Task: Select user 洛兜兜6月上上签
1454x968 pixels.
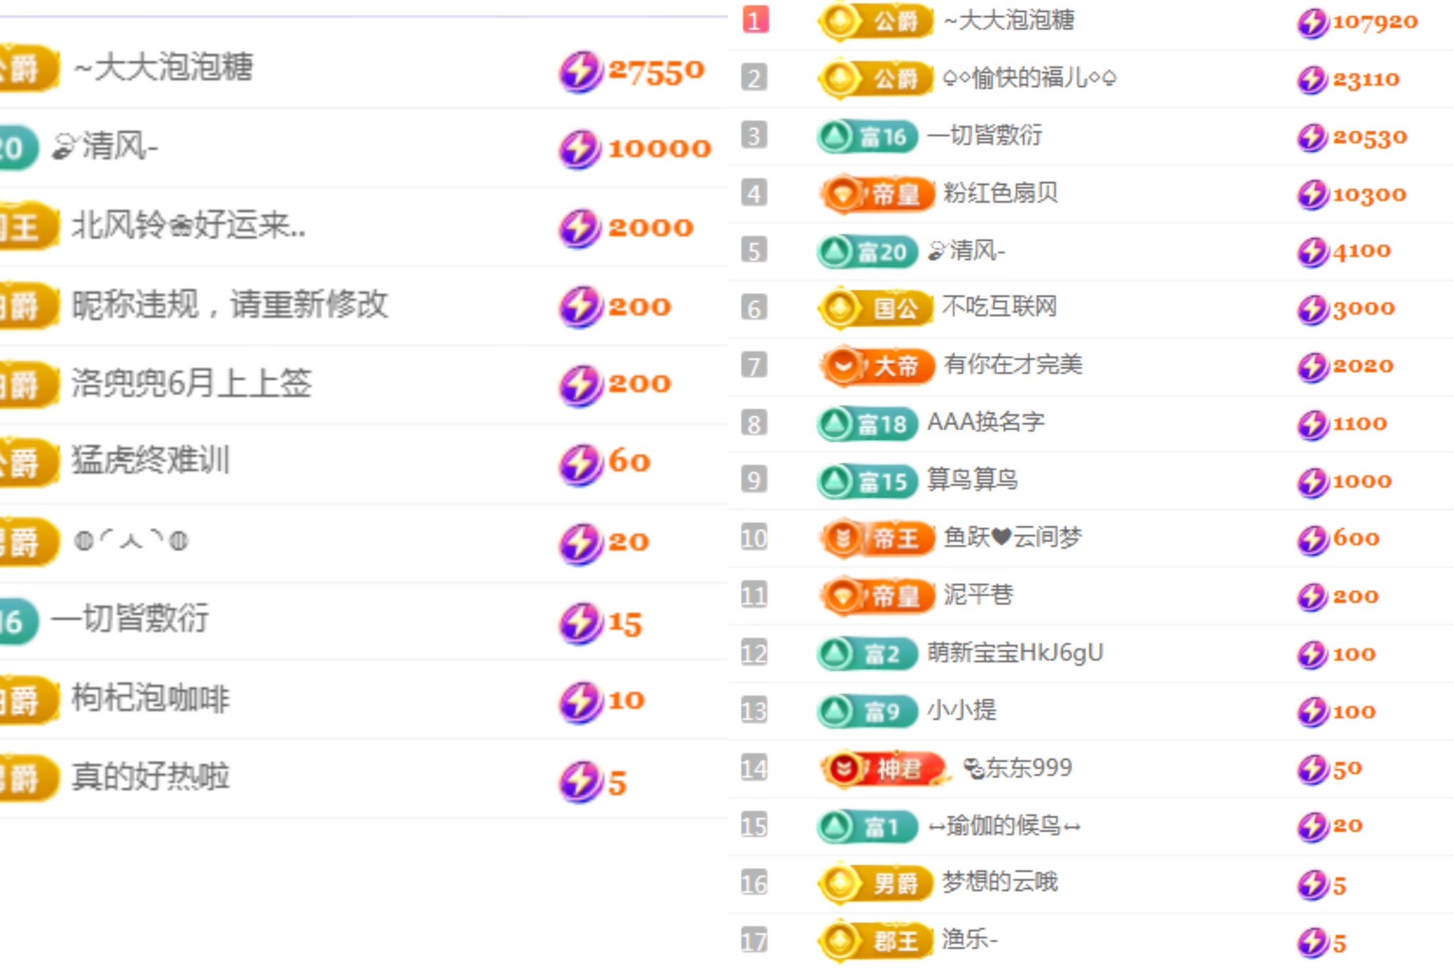Action: pos(191,383)
